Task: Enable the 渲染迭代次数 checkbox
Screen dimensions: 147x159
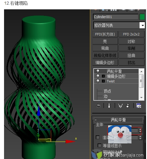Action: click(98, 137)
